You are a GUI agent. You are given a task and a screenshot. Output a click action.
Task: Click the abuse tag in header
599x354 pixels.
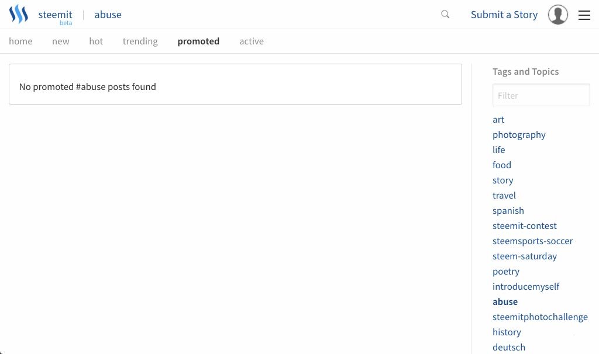coord(108,15)
